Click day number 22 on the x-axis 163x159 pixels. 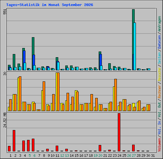tap(110, 156)
